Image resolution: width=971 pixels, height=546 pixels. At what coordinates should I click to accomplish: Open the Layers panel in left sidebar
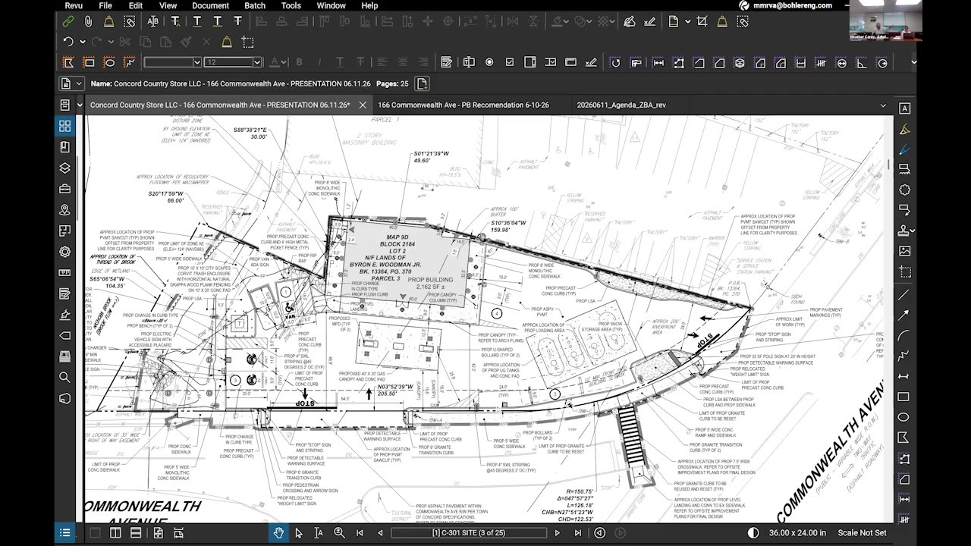[x=64, y=168]
